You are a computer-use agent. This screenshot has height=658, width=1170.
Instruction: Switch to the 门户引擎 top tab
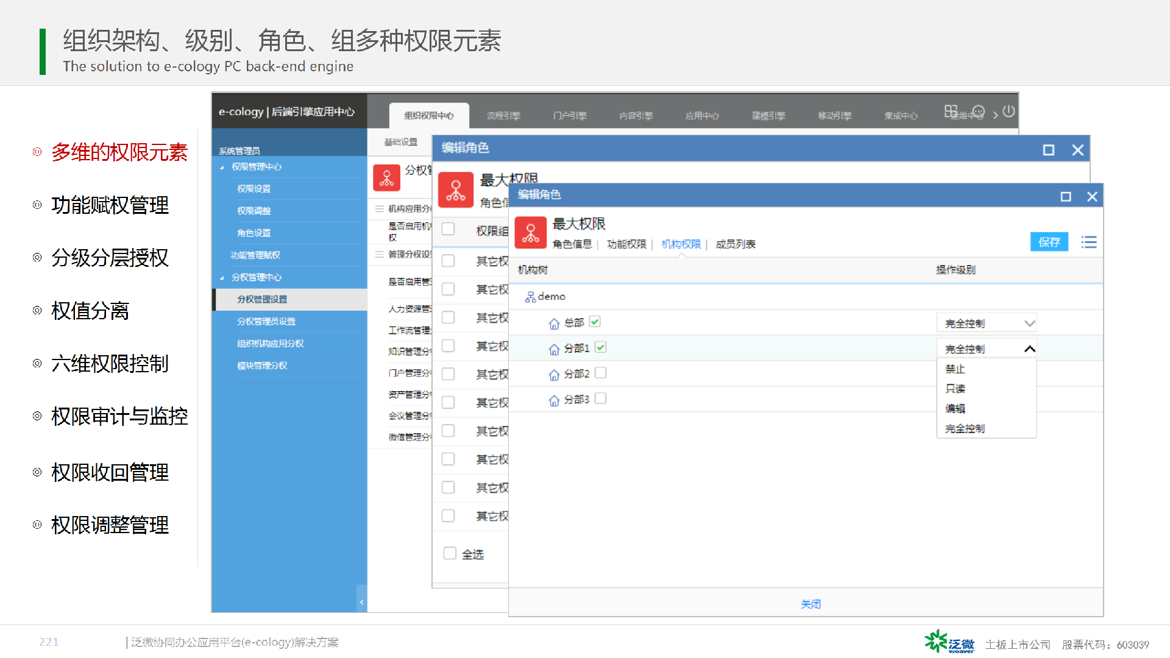pyautogui.click(x=570, y=116)
